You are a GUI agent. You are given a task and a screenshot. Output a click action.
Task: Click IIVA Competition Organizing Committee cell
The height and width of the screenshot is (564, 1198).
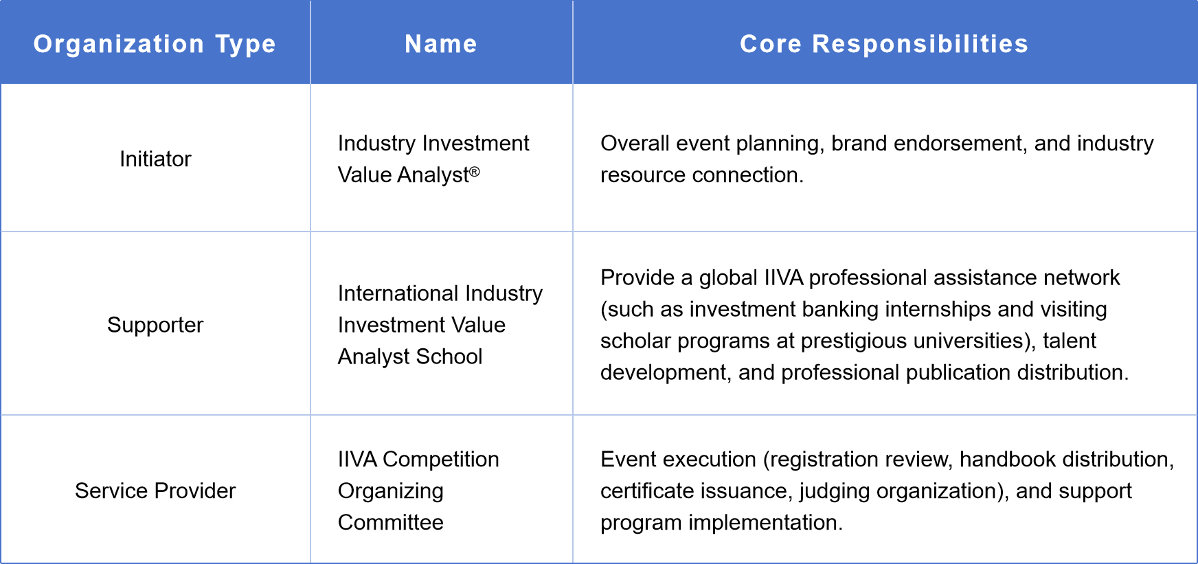[x=418, y=490]
